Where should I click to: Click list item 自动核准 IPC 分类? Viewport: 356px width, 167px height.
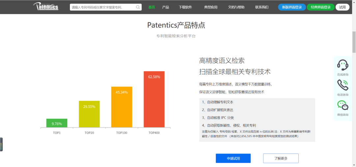218,118
